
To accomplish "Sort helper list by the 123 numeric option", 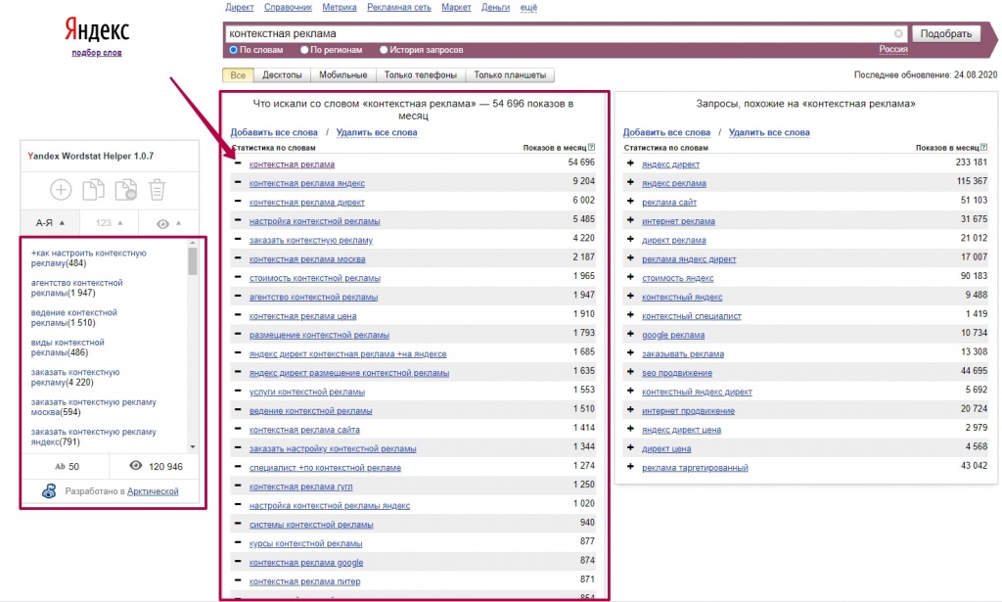I will click(x=109, y=223).
